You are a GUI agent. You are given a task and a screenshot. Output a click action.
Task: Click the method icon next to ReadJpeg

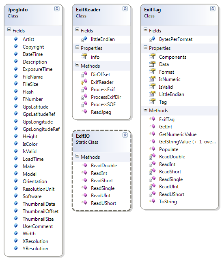[x=84, y=111]
